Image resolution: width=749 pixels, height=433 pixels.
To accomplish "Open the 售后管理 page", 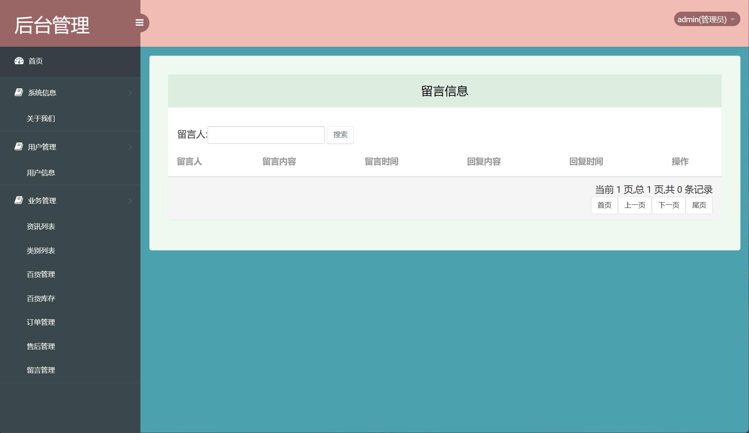I will click(41, 346).
